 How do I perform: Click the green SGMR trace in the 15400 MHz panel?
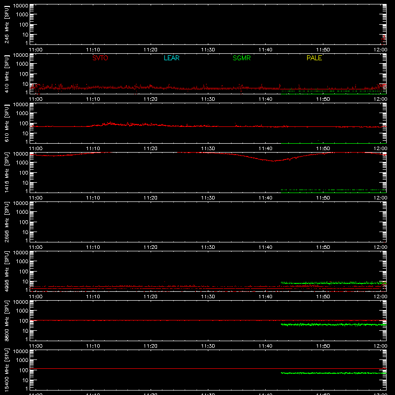click(334, 373)
